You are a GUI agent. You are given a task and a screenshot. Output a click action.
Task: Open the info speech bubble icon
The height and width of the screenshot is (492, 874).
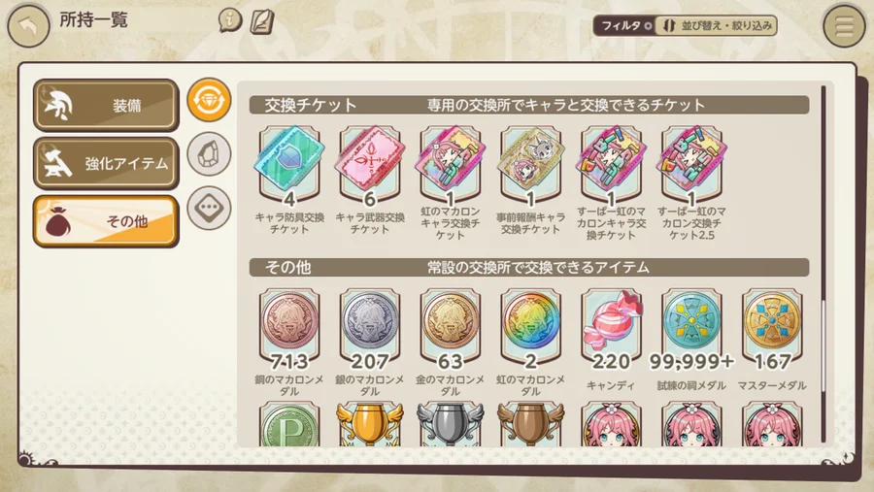tap(230, 20)
